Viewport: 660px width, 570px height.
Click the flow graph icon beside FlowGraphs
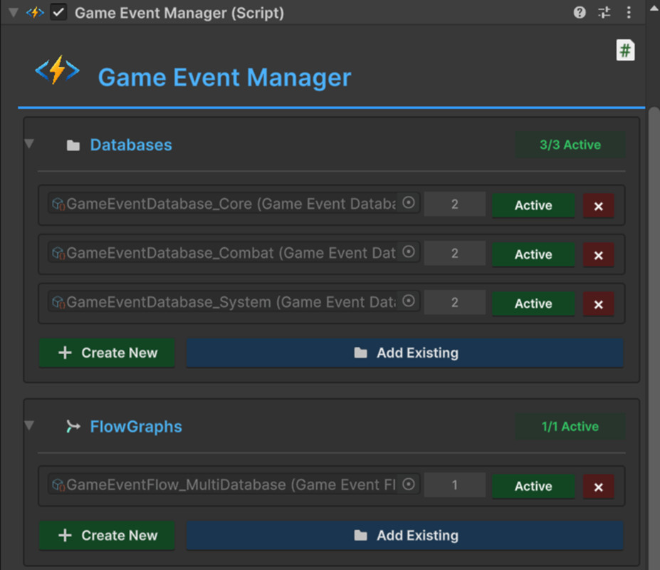click(x=73, y=426)
